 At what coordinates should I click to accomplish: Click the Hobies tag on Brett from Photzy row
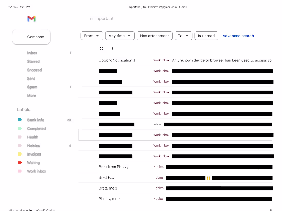(x=158, y=167)
